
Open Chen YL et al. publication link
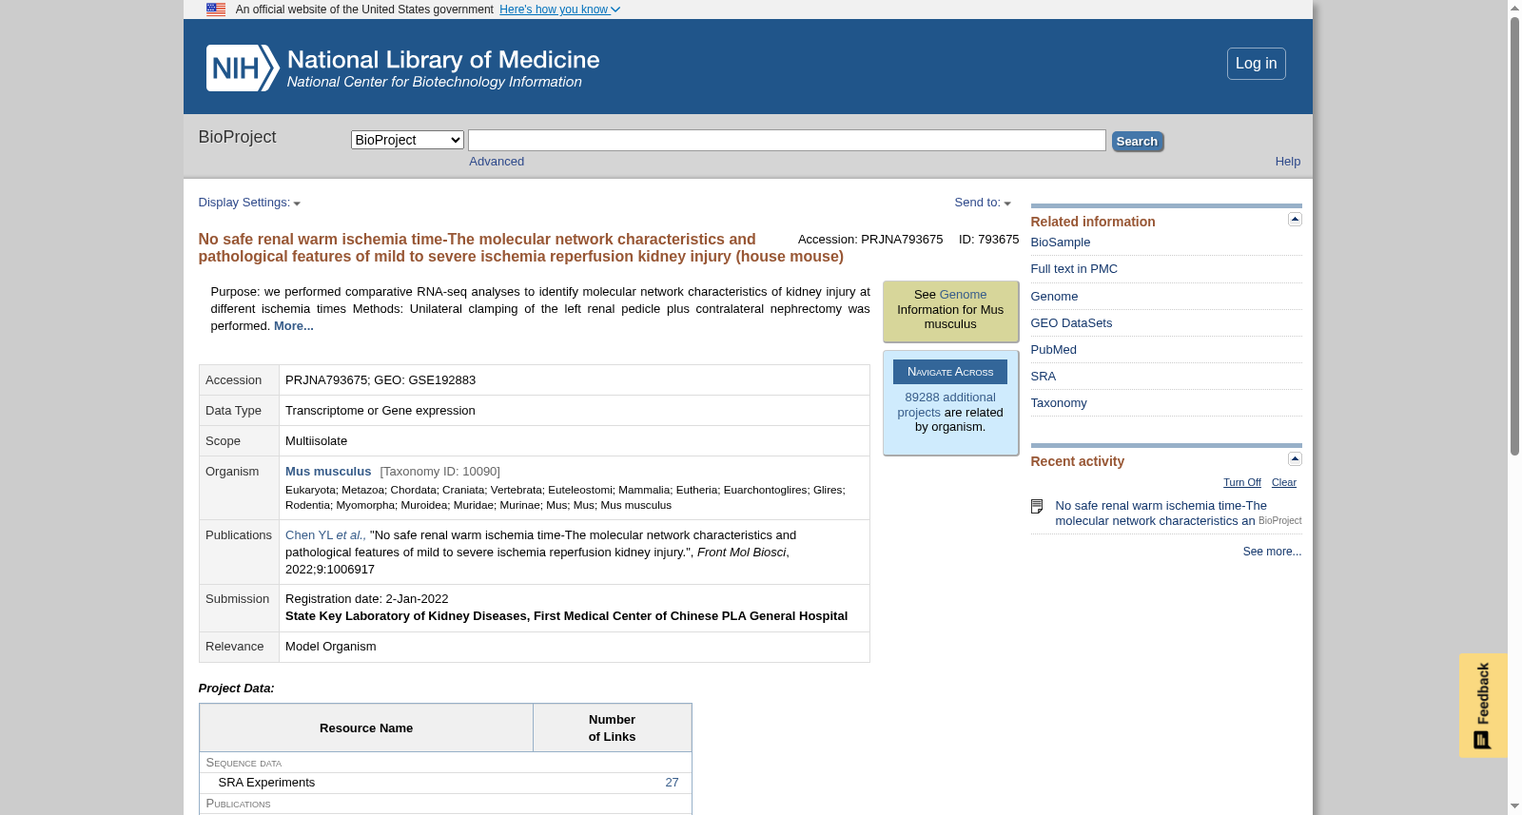(325, 535)
